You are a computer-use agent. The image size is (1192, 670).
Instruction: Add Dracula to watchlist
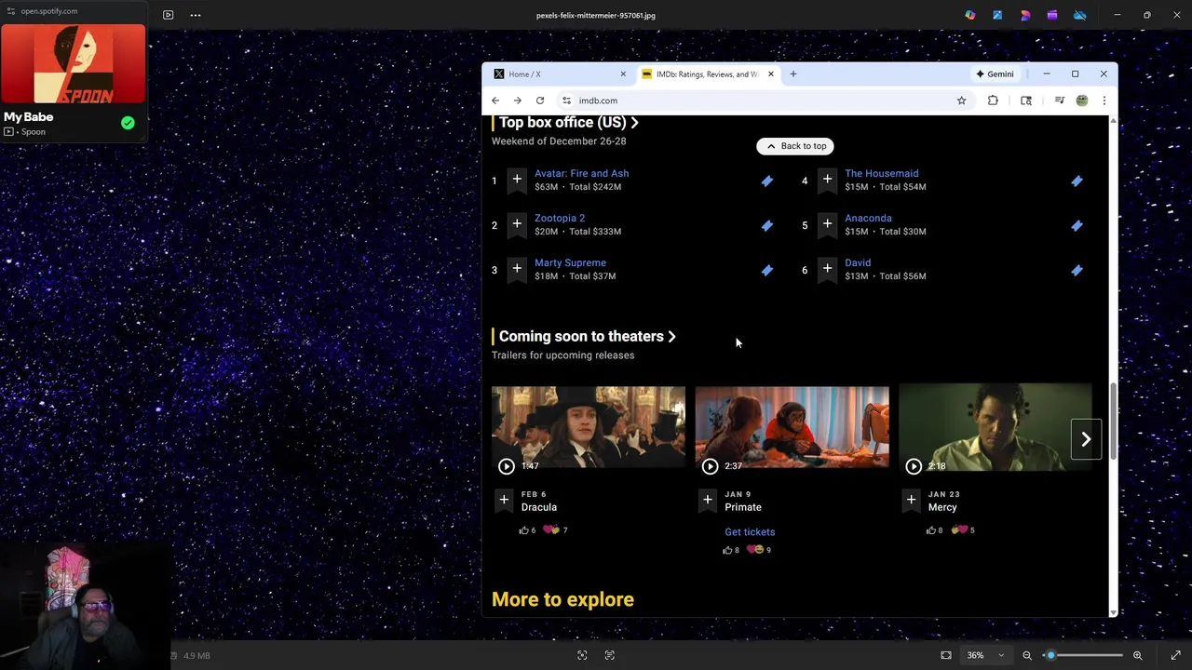[x=504, y=501]
